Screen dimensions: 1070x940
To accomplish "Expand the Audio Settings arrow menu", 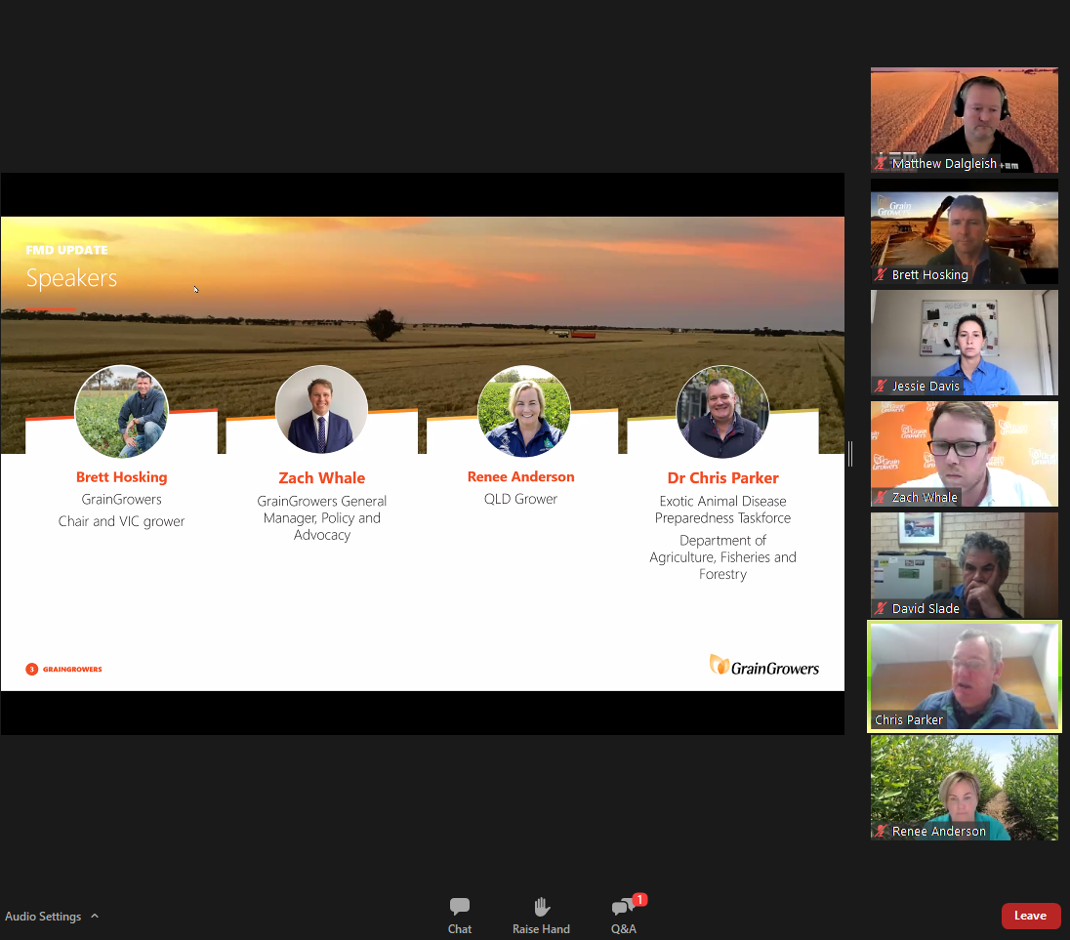I will click(x=95, y=916).
